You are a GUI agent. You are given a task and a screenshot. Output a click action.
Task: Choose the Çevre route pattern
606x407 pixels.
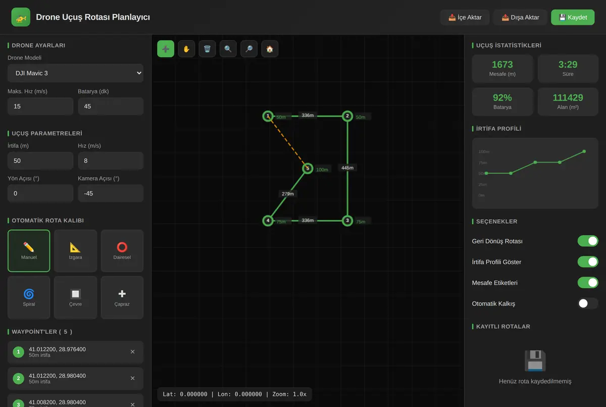(x=75, y=297)
